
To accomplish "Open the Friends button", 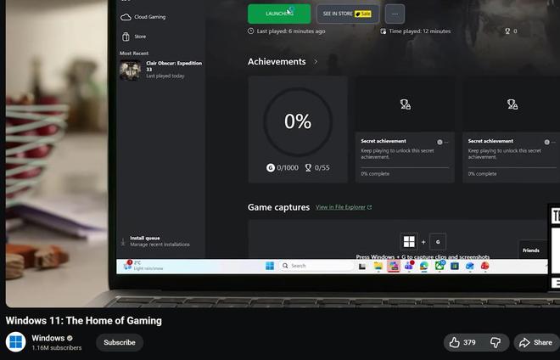I will (x=531, y=250).
